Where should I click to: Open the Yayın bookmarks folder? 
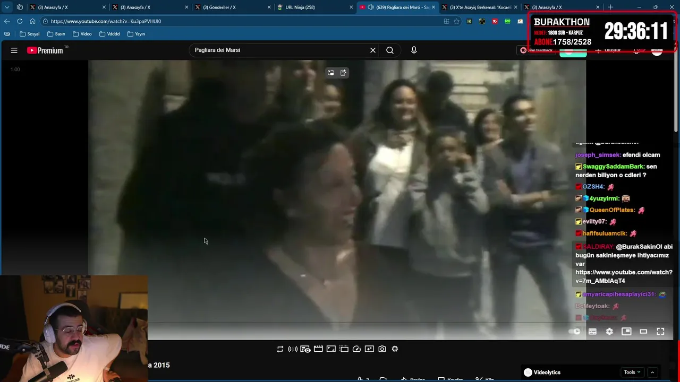[x=136, y=34]
